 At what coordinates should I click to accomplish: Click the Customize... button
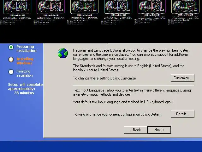[182, 78]
